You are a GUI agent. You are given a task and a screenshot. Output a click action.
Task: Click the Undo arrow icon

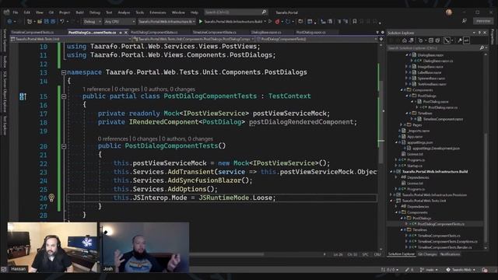(x=62, y=22)
